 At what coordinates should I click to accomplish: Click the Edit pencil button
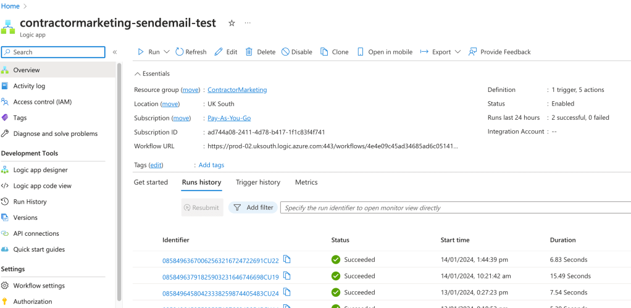click(x=226, y=52)
